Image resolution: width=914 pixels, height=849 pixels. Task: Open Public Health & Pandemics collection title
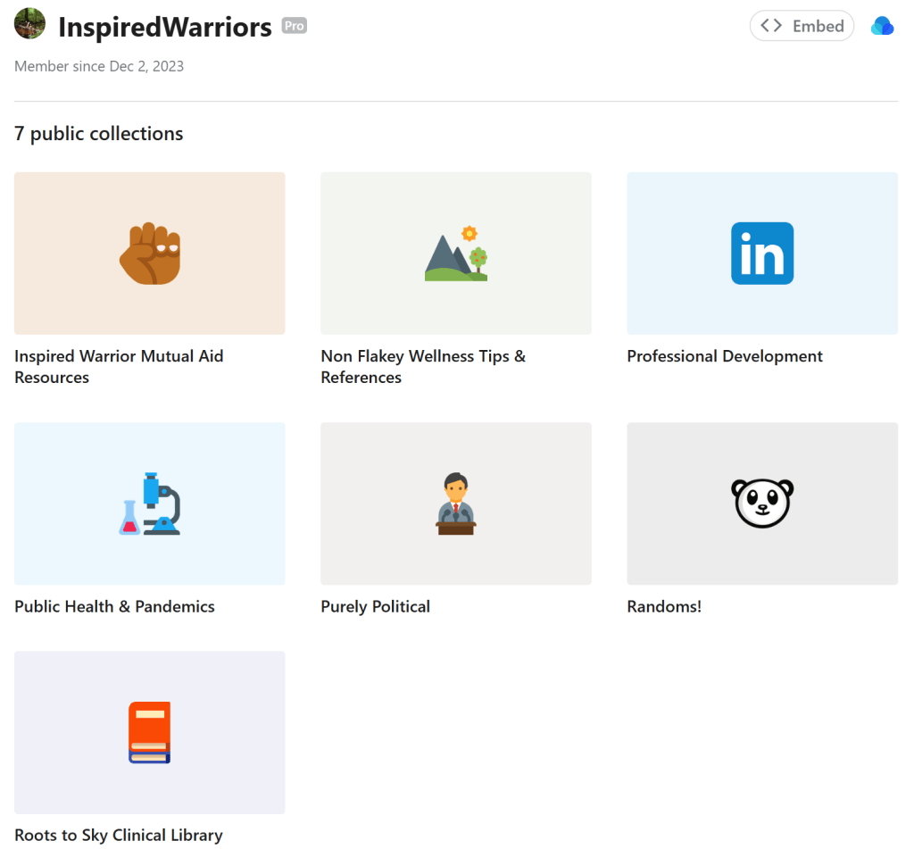coord(114,606)
